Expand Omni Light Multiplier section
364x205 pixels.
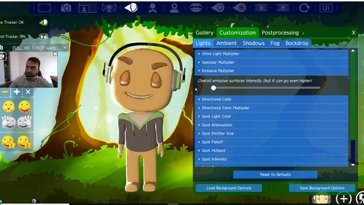pyautogui.click(x=271, y=54)
